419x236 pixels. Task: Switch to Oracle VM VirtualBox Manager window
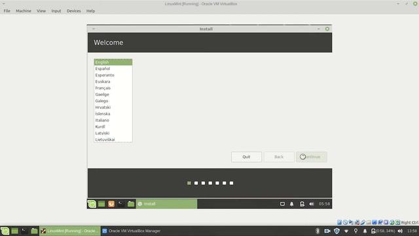pos(132,231)
